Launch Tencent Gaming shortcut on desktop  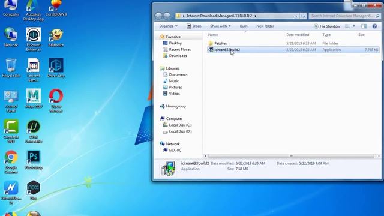pos(34,70)
